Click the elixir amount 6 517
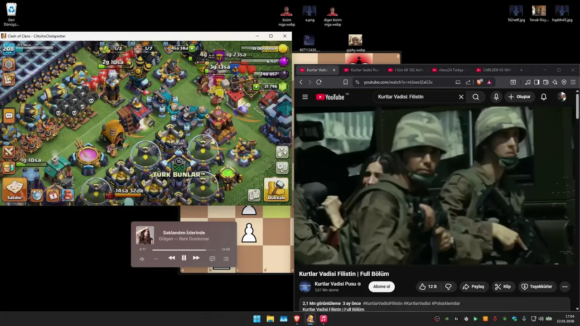The image size is (580, 326). (272, 61)
